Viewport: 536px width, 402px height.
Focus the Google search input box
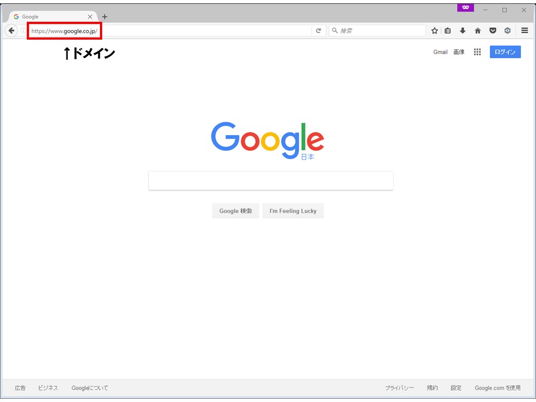271,180
